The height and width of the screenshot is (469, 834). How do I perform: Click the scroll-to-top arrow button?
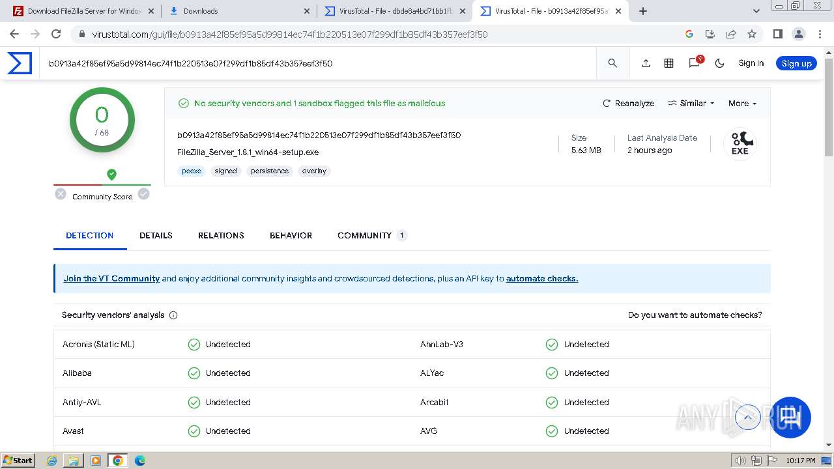pyautogui.click(x=748, y=417)
